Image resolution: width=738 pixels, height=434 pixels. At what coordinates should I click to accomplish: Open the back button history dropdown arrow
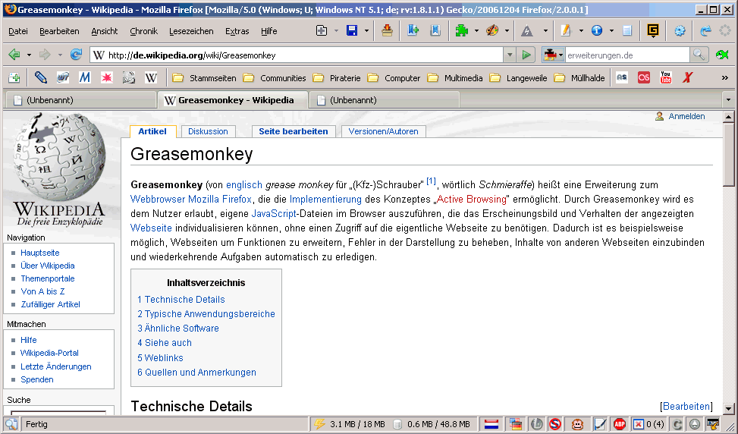[29, 55]
